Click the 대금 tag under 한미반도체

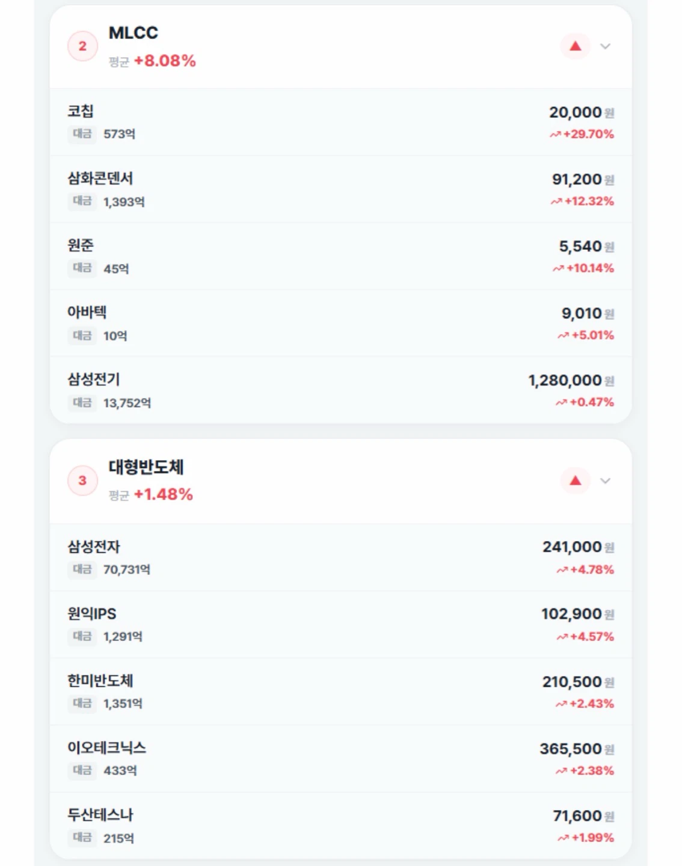82,703
